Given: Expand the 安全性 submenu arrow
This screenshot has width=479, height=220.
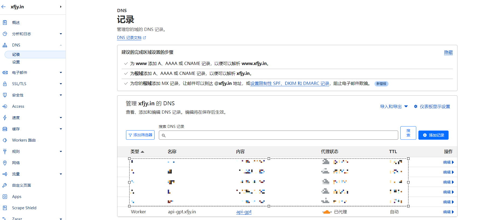Looking at the screenshot, I should coord(61,95).
